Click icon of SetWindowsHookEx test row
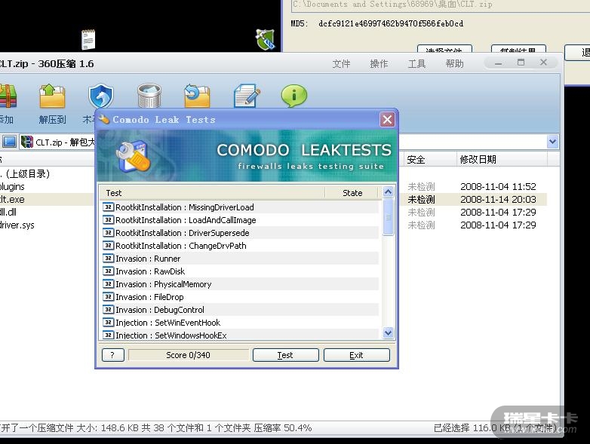The height and width of the screenshot is (444, 590). click(108, 335)
